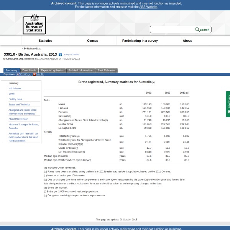Image resolution: width=230 pixels, height=230 pixels.
Task: Open the Census navigation menu
Action: point(93,41)
